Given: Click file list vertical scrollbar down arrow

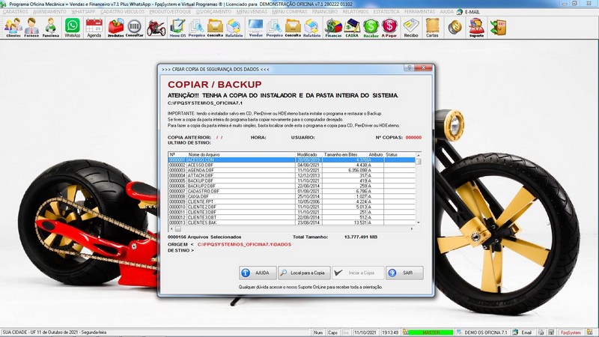Looking at the screenshot, I should pos(419,222).
